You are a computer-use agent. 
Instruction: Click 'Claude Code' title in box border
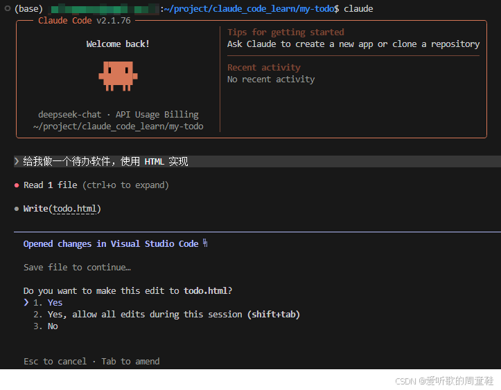coord(65,21)
